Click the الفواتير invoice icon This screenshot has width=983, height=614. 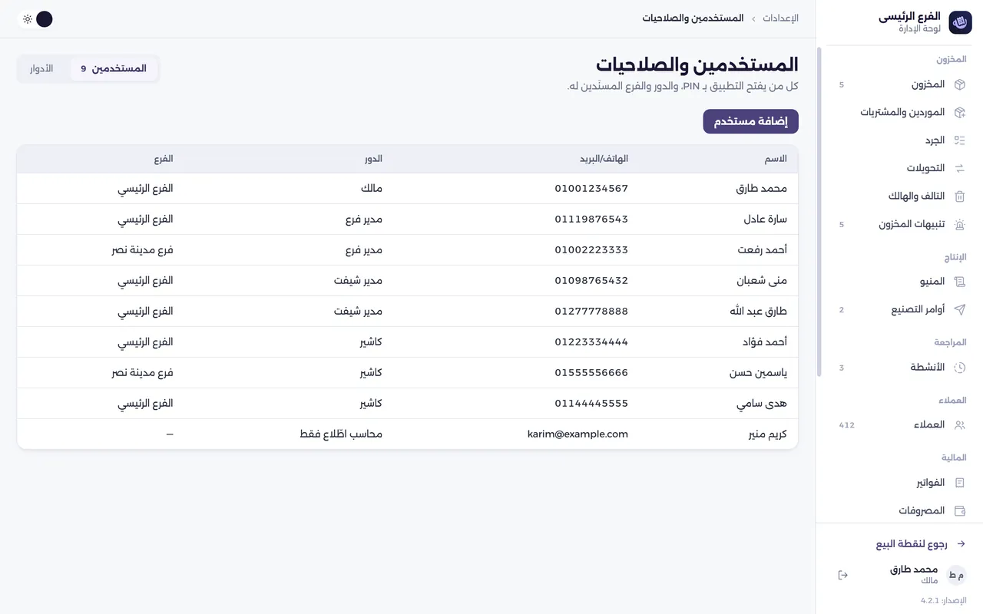[x=959, y=483]
